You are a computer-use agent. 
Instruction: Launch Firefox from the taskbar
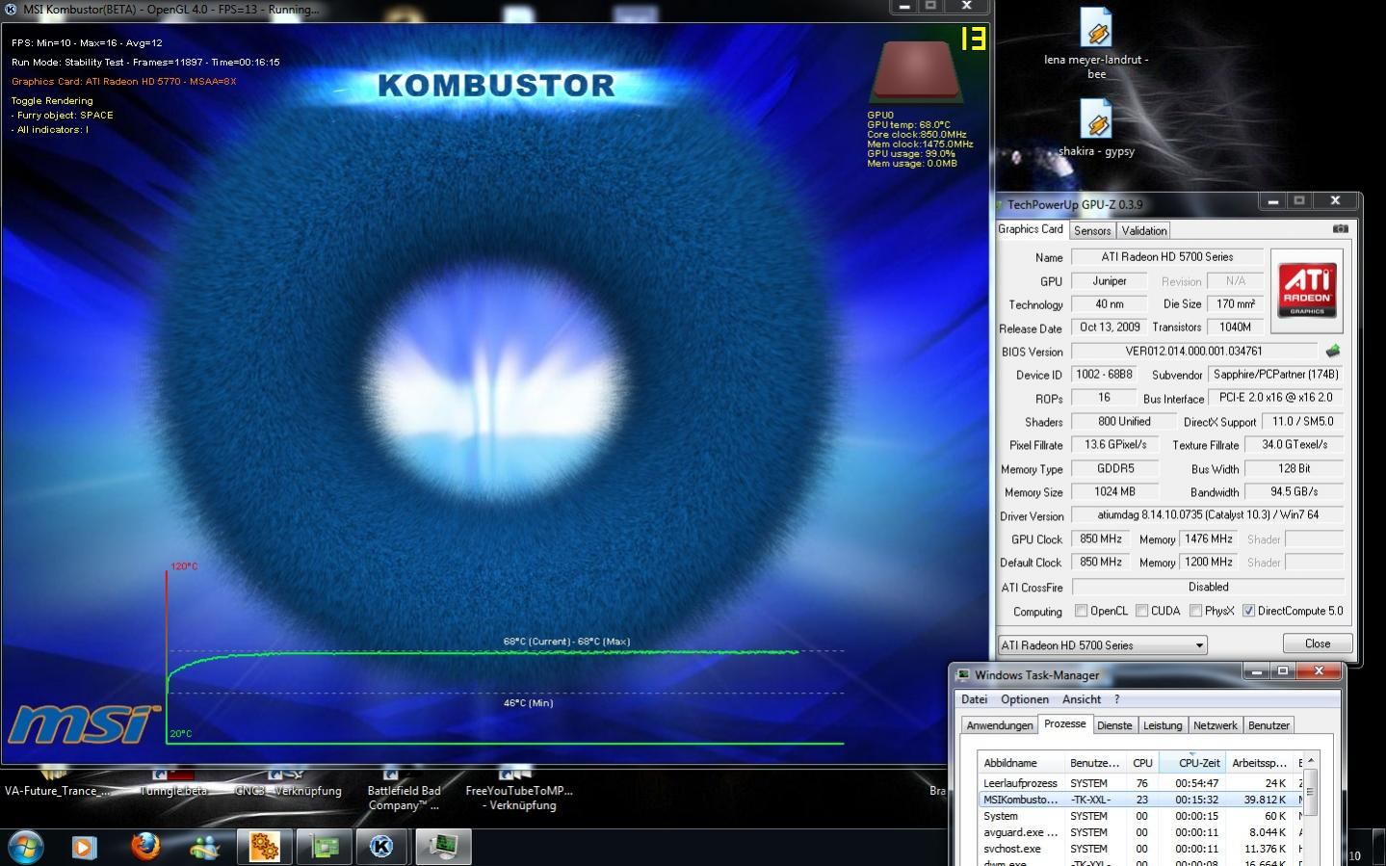point(145,847)
